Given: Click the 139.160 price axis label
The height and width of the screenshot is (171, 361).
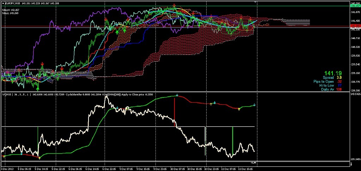Looking at the screenshot, I should (x=355, y=73).
